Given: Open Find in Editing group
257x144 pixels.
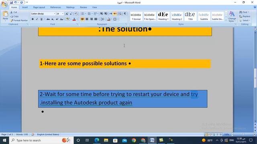Looking at the screenshot, I should 244,12.
